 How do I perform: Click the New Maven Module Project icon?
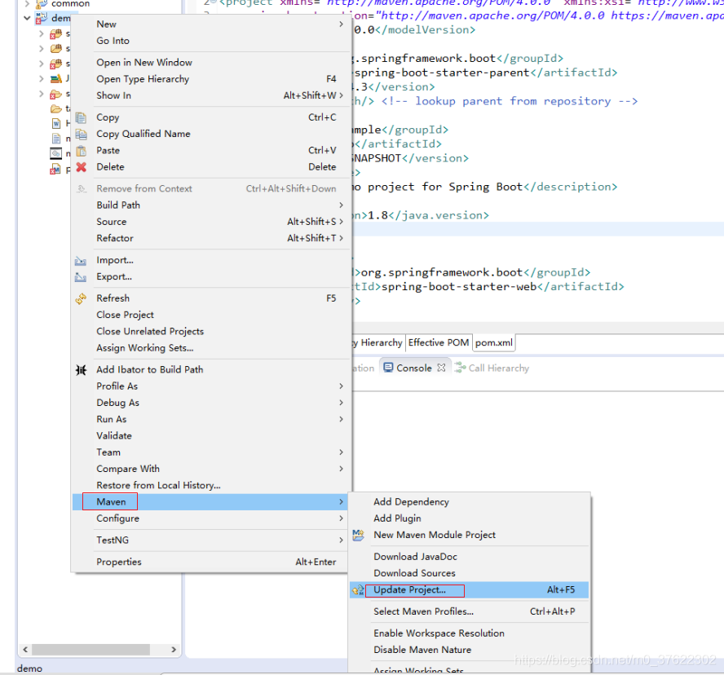(x=359, y=534)
